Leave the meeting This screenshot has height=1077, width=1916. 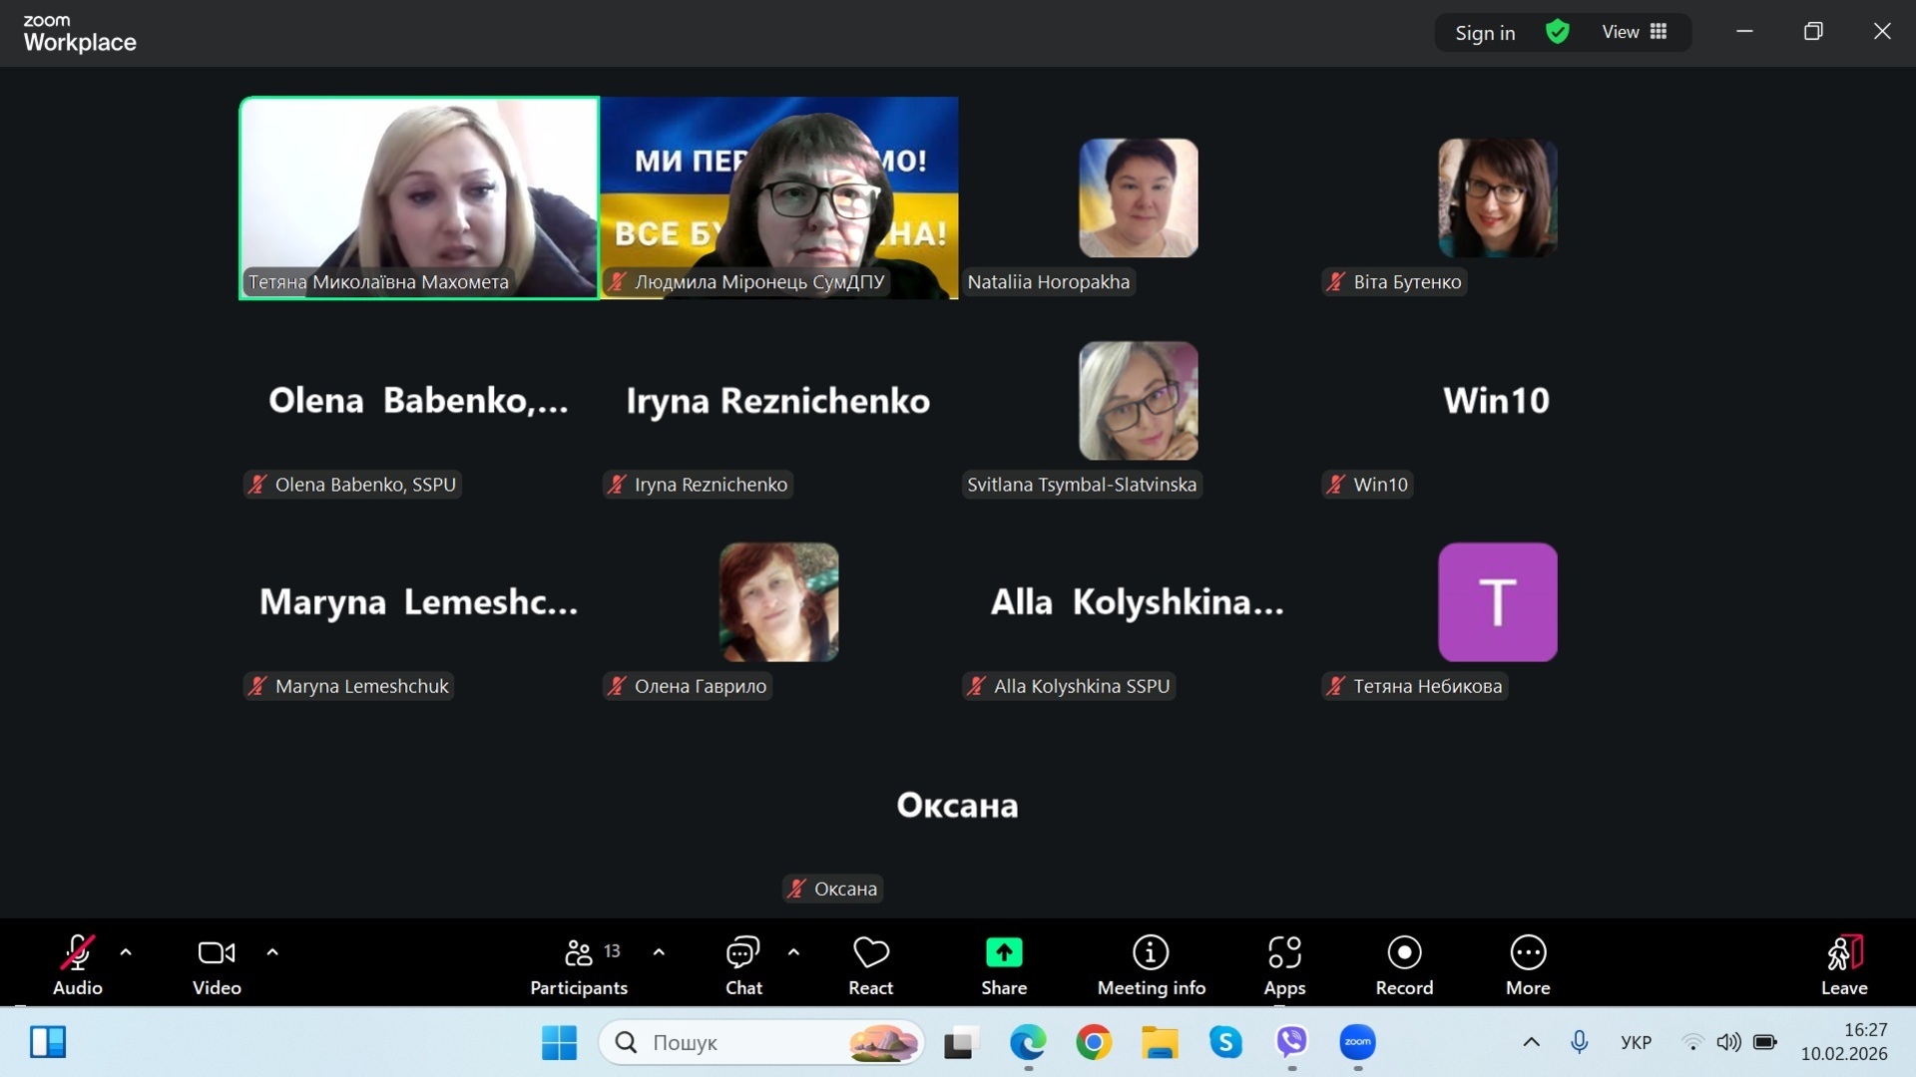pyautogui.click(x=1843, y=964)
